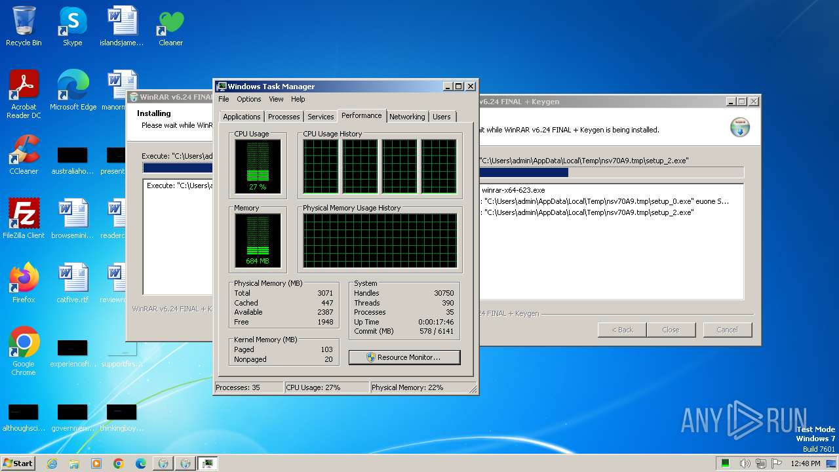This screenshot has width=839, height=472.
Task: Open FileZilla Client shortcut
Action: click(x=24, y=219)
